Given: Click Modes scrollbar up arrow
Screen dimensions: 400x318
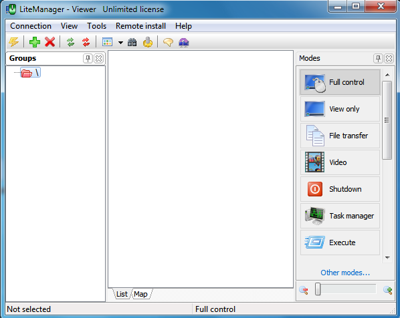Looking at the screenshot, I should (x=387, y=75).
